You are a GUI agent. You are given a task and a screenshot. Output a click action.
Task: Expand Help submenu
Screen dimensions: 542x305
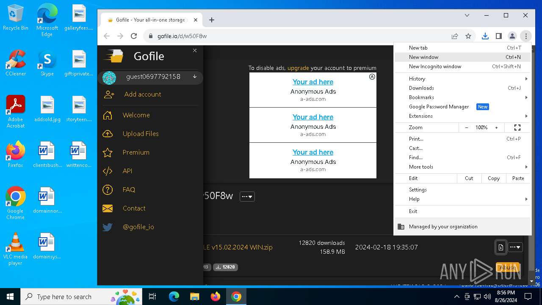(x=463, y=199)
